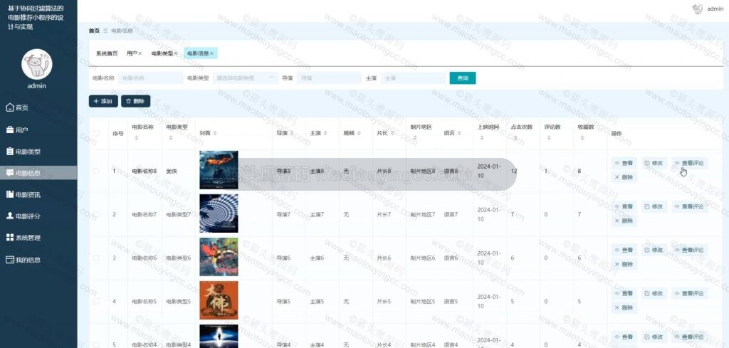Open 电影类型 via its clipboard icon in sidebar

(10, 152)
